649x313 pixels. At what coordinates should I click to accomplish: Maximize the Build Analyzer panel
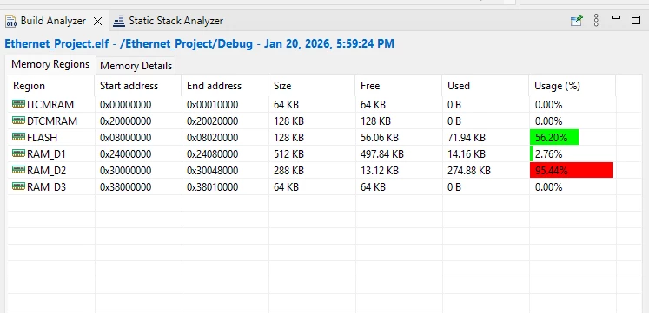pos(636,19)
